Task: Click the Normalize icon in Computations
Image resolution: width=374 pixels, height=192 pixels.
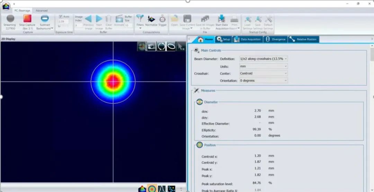Action: pos(151,19)
